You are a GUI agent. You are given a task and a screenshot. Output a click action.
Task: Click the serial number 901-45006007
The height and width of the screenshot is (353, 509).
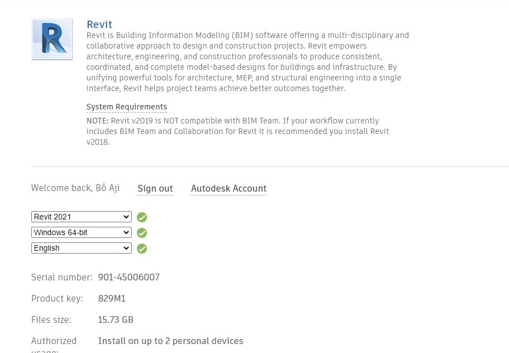coord(129,277)
